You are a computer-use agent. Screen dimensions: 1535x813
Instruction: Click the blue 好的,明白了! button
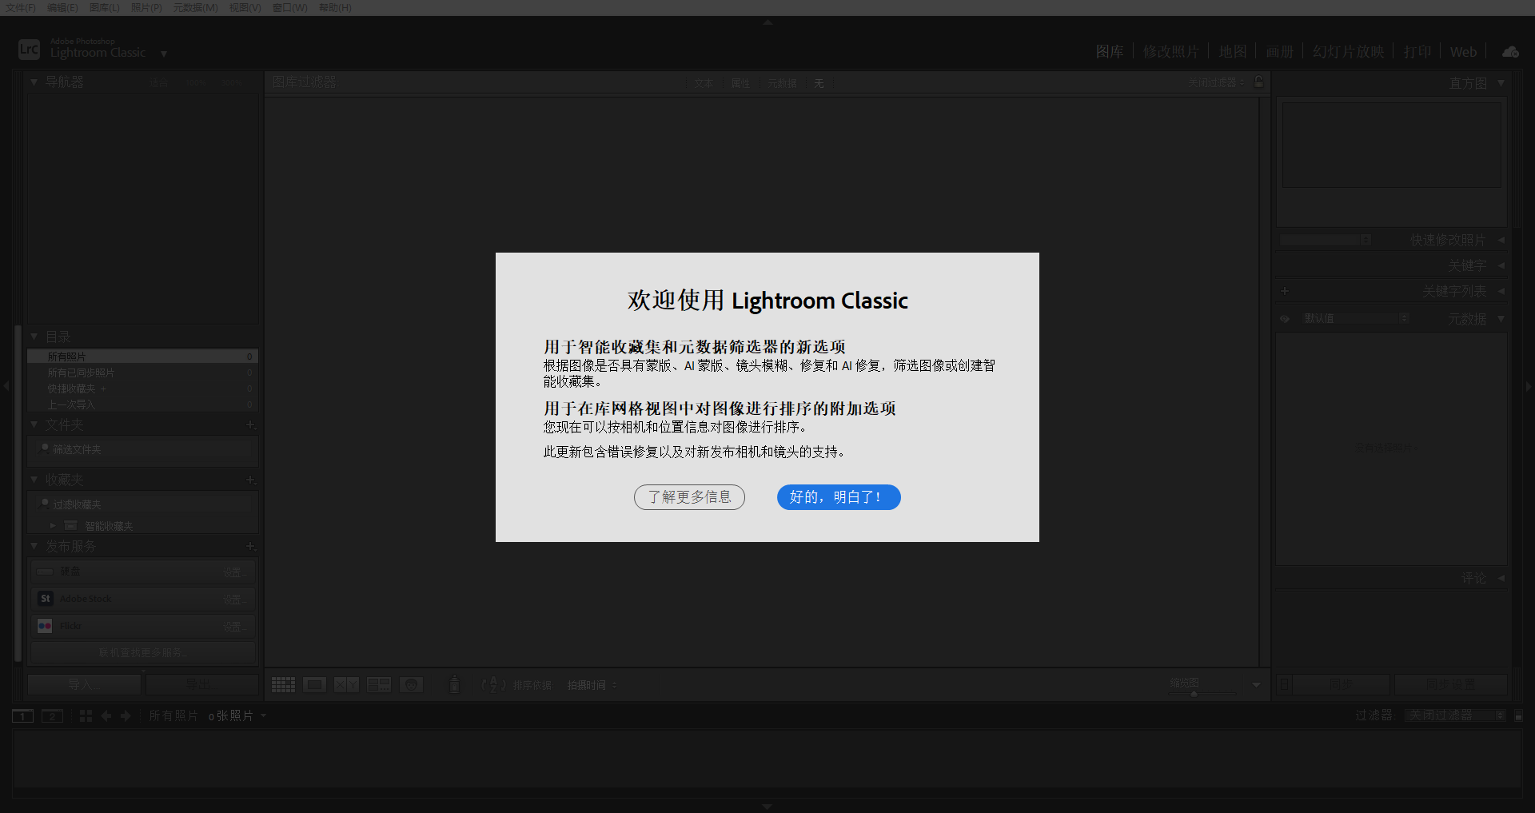pos(839,497)
